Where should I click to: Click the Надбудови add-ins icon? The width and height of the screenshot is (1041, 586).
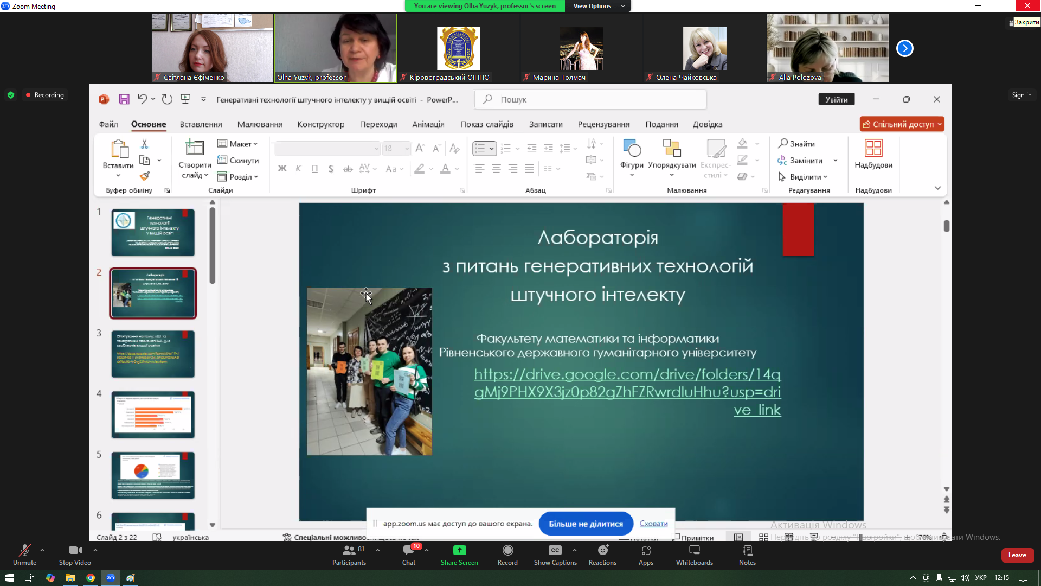click(873, 148)
